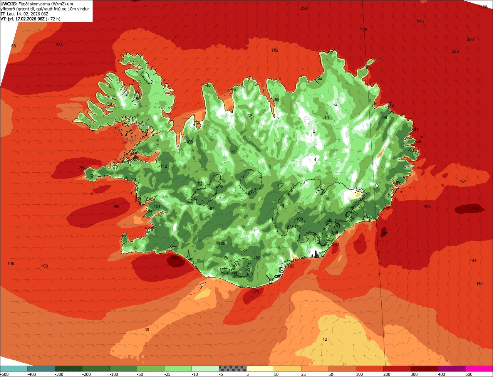Select the legend label 500
Viewport: 493px width, 377px height.
pos(469,374)
